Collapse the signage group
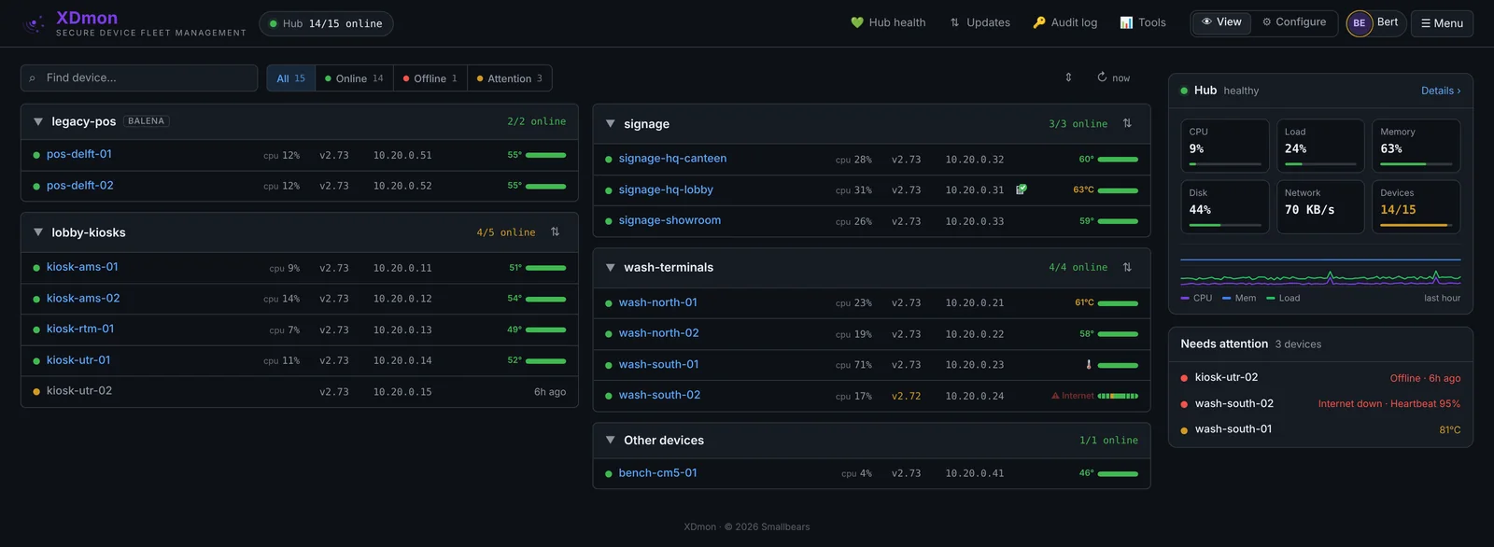Screen dimensions: 1494x547 point(611,123)
